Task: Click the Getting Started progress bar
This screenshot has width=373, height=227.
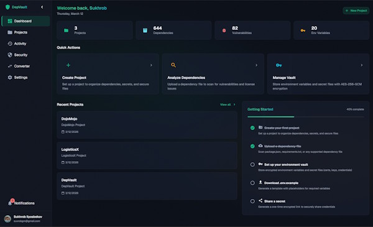Action: [x=305, y=117]
